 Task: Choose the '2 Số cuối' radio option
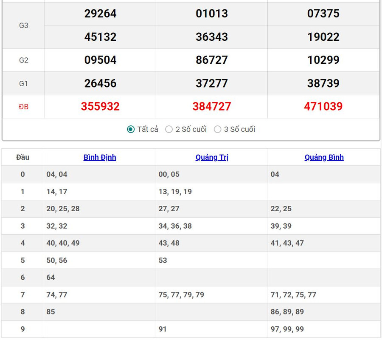pyautogui.click(x=169, y=129)
